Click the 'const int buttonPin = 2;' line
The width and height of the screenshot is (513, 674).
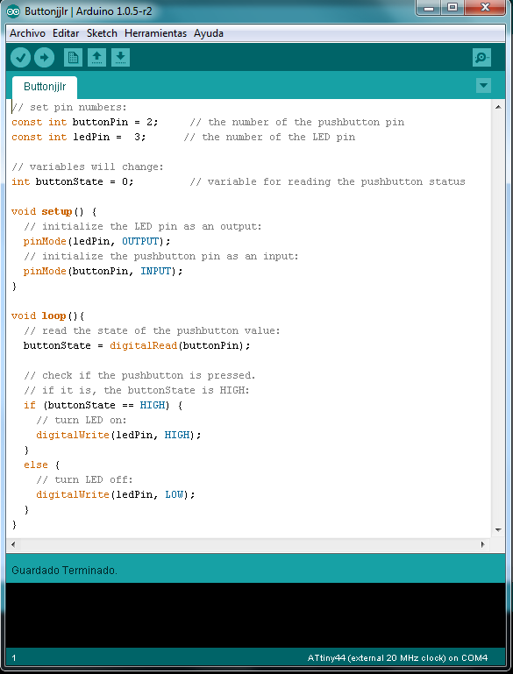point(85,122)
